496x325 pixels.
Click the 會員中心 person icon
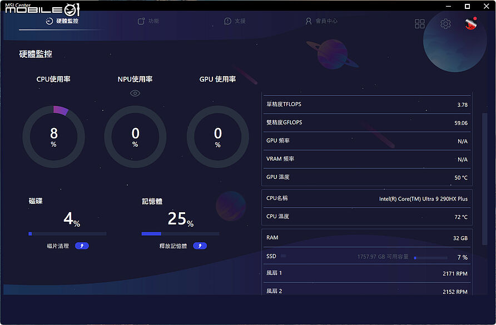tap(309, 21)
